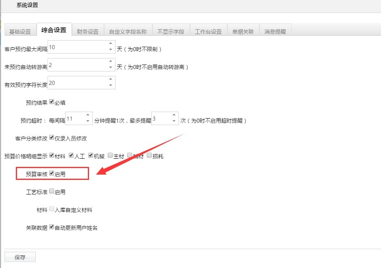Decrease 未预约自动转游离 with the down arrow
The width and height of the screenshot is (381, 268).
pyautogui.click(x=111, y=67)
